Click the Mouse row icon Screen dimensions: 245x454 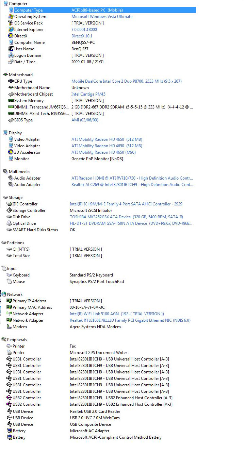point(9,282)
